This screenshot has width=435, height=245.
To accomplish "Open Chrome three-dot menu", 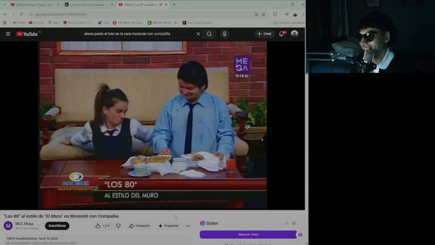I will pos(303,14).
